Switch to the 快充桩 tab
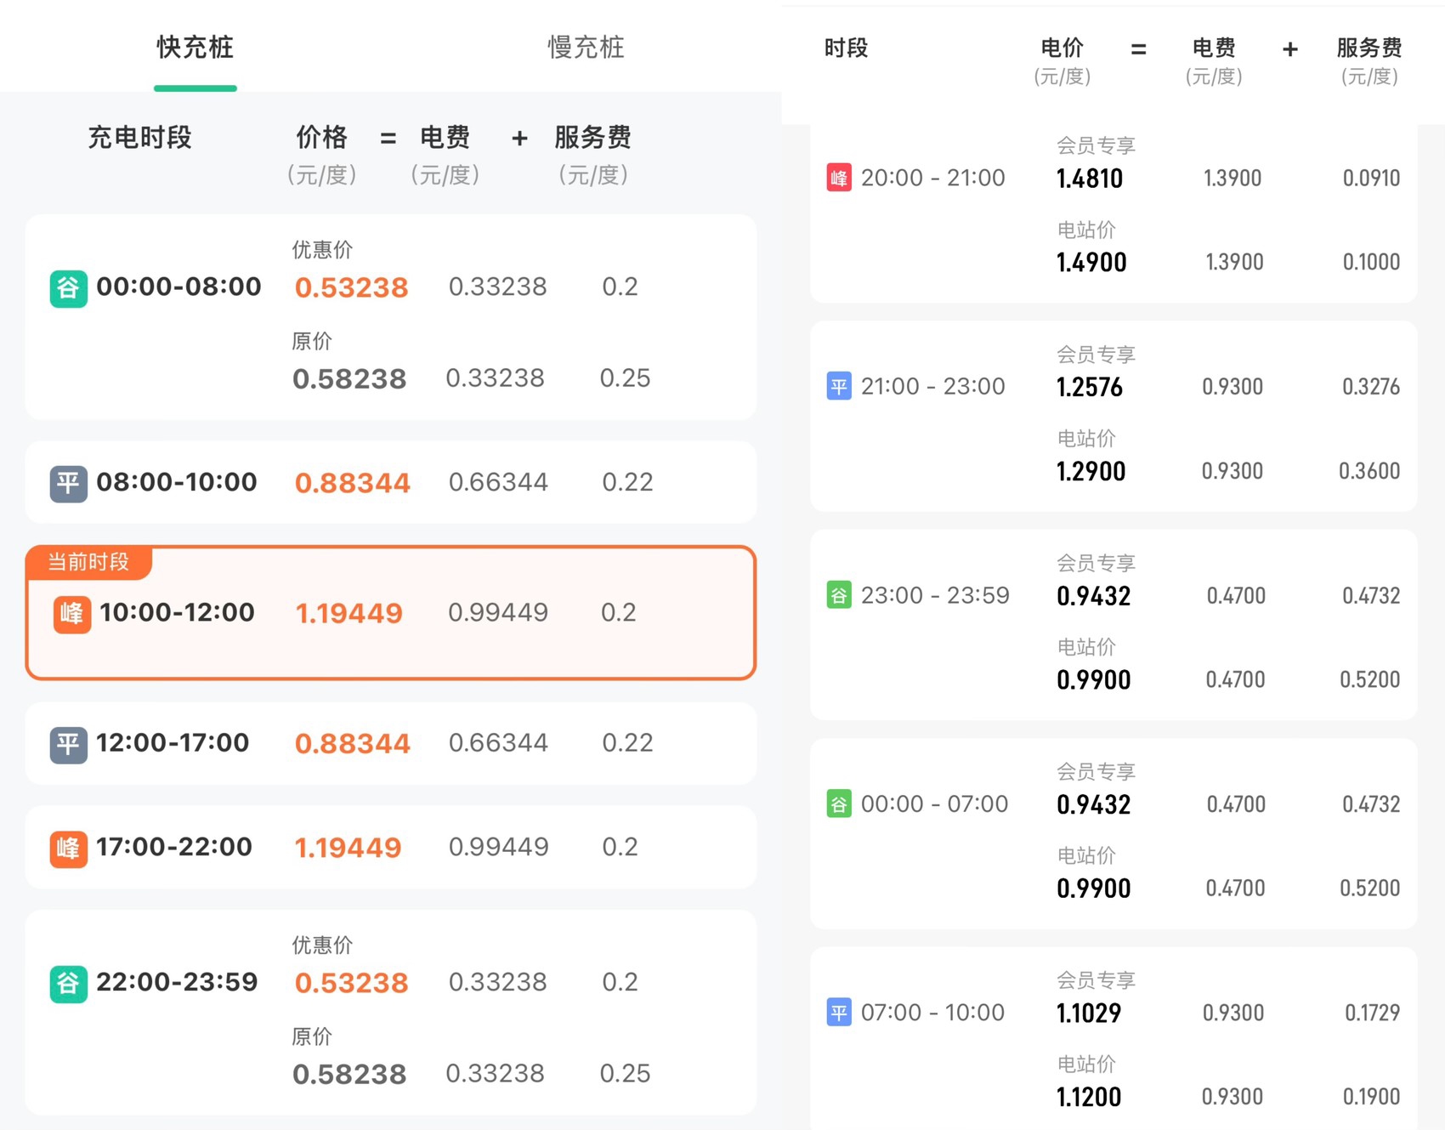Image resolution: width=1445 pixels, height=1130 pixels. tap(195, 48)
